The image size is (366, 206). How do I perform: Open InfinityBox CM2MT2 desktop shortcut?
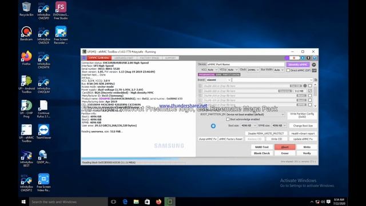click(26, 183)
